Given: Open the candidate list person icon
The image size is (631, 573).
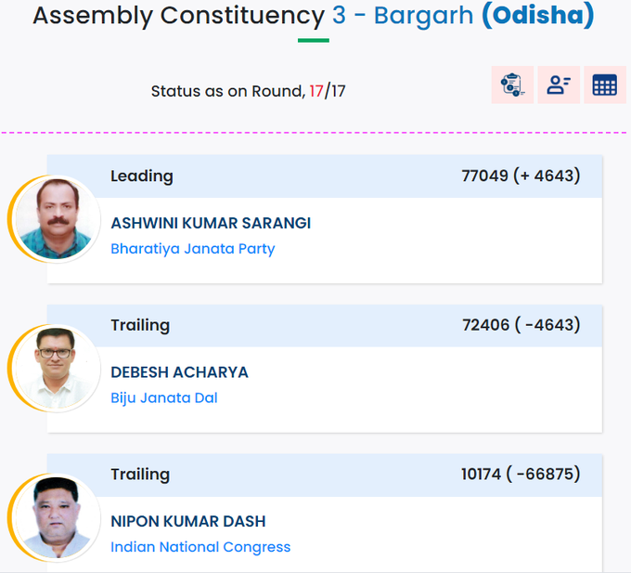Looking at the screenshot, I should (559, 85).
